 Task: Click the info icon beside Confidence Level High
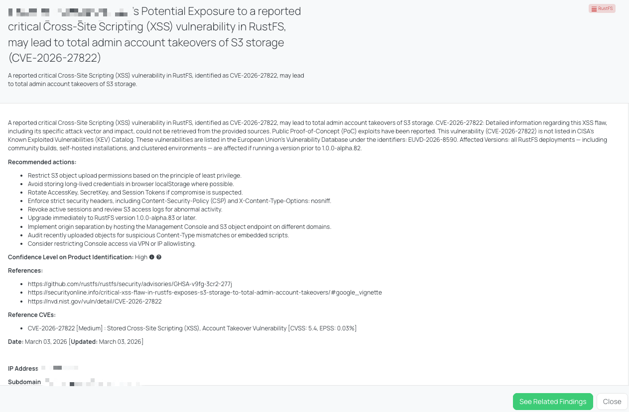[x=152, y=257]
